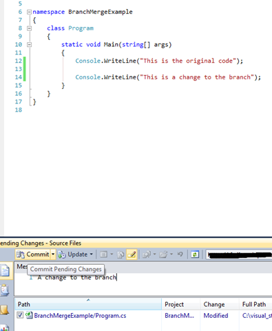Open the Commit dropdown arrow

pyautogui.click(x=53, y=254)
